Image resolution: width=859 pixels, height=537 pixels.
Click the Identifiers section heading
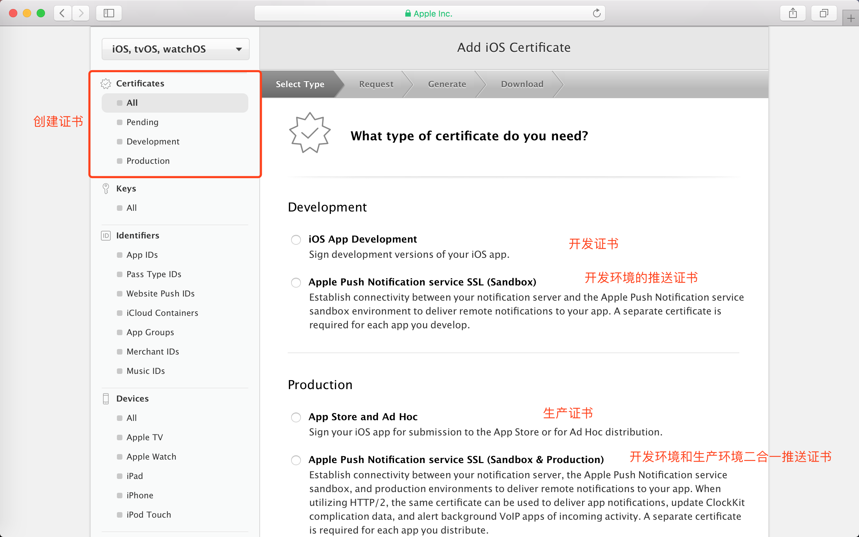138,235
